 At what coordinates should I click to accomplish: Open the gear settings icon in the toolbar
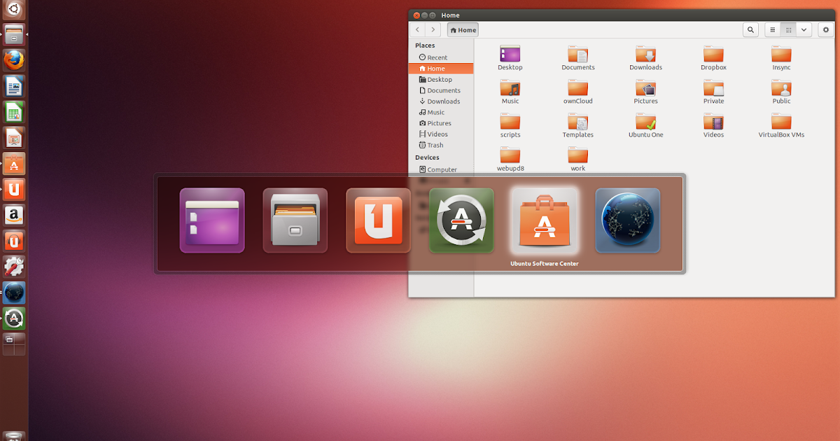826,29
